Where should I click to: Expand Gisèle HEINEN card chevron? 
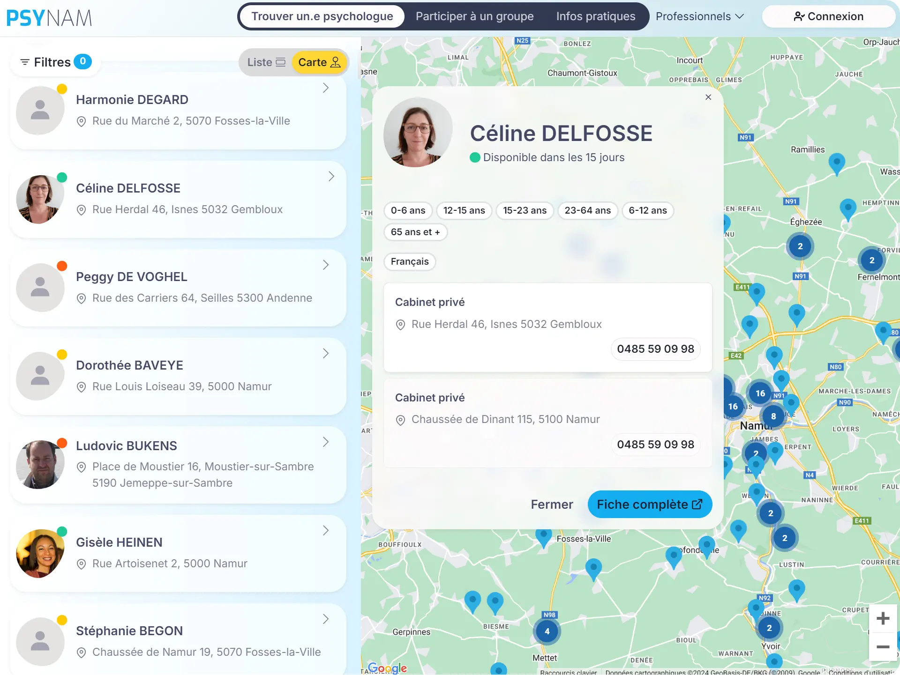pyautogui.click(x=326, y=530)
